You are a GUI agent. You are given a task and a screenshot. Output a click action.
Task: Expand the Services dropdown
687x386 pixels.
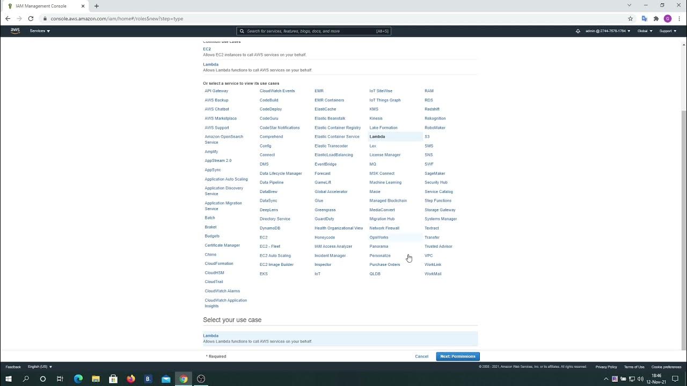pos(40,31)
